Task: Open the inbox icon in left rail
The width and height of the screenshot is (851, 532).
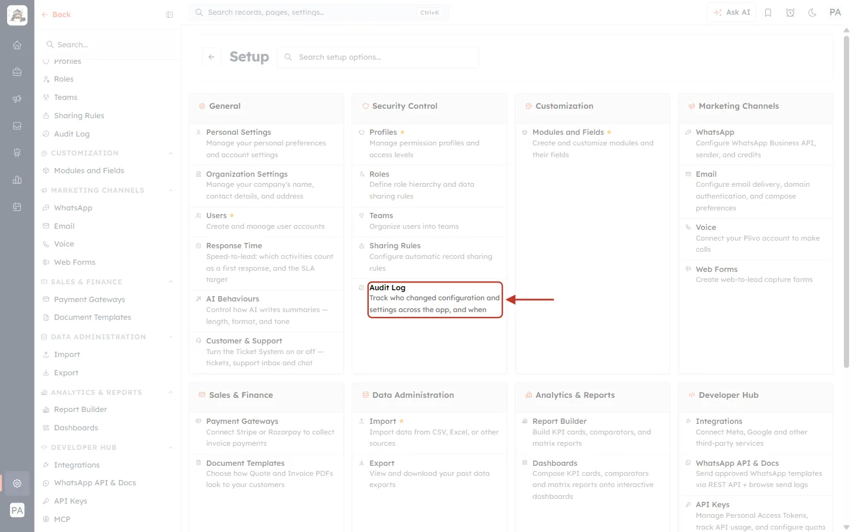Action: (17, 126)
